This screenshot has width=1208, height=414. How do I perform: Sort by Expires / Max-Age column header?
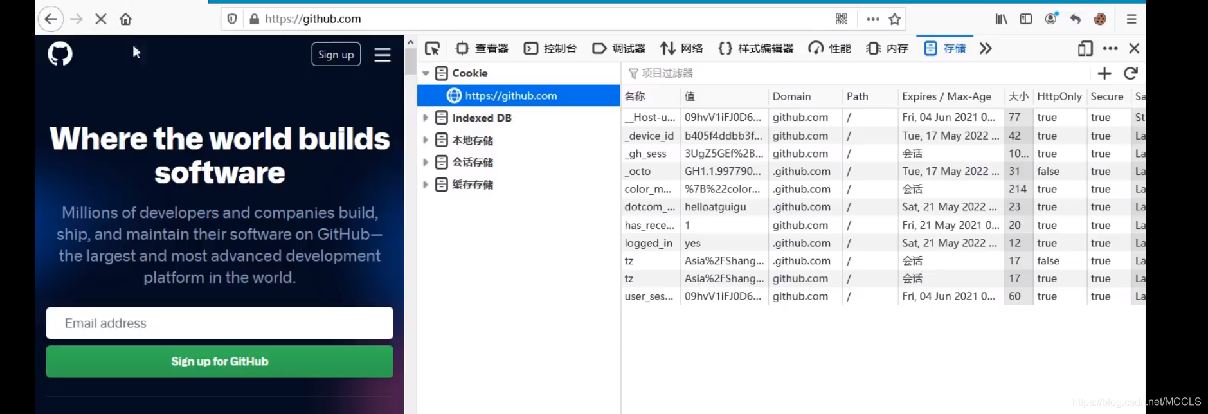tap(951, 96)
